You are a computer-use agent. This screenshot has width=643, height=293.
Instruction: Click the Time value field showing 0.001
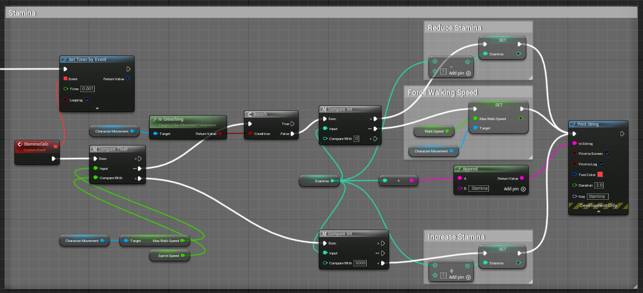pyautogui.click(x=88, y=89)
